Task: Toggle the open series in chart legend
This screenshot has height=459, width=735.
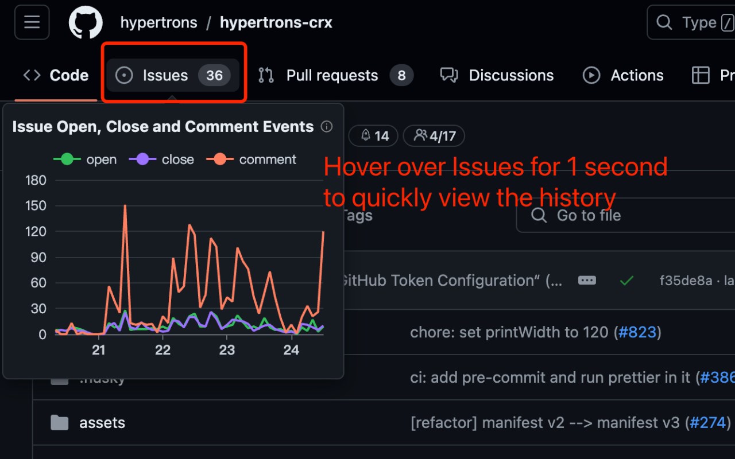Action: coord(85,160)
